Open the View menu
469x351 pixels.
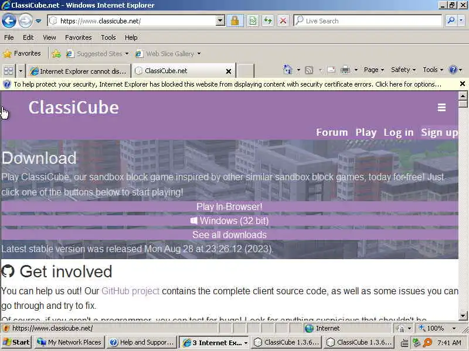click(49, 37)
